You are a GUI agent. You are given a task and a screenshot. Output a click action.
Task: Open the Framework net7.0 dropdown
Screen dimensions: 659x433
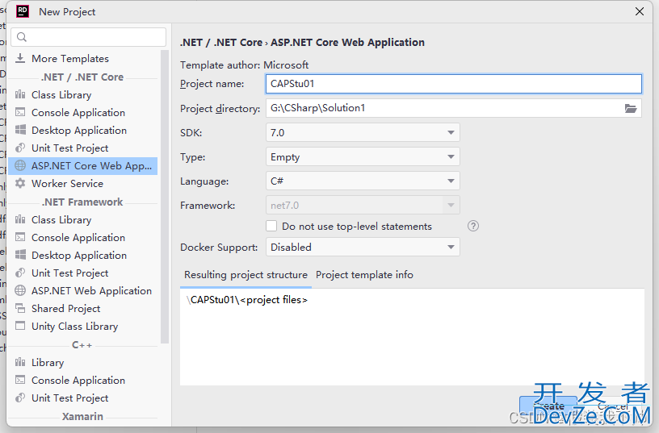363,205
